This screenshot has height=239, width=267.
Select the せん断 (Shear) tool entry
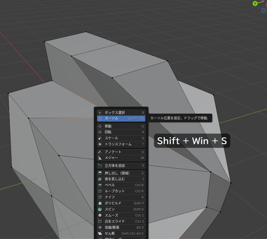coord(121,234)
